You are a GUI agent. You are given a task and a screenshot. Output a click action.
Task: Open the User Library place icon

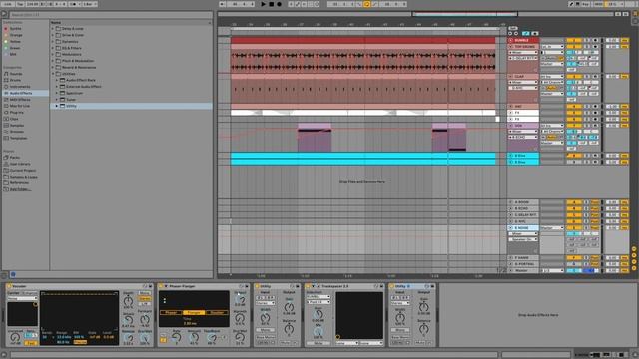click(x=6, y=164)
